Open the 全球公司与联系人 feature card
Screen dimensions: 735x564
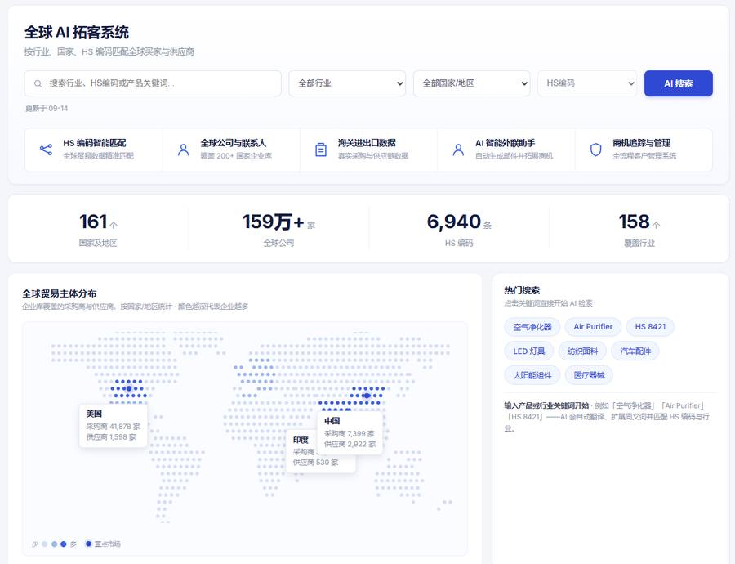[231, 150]
